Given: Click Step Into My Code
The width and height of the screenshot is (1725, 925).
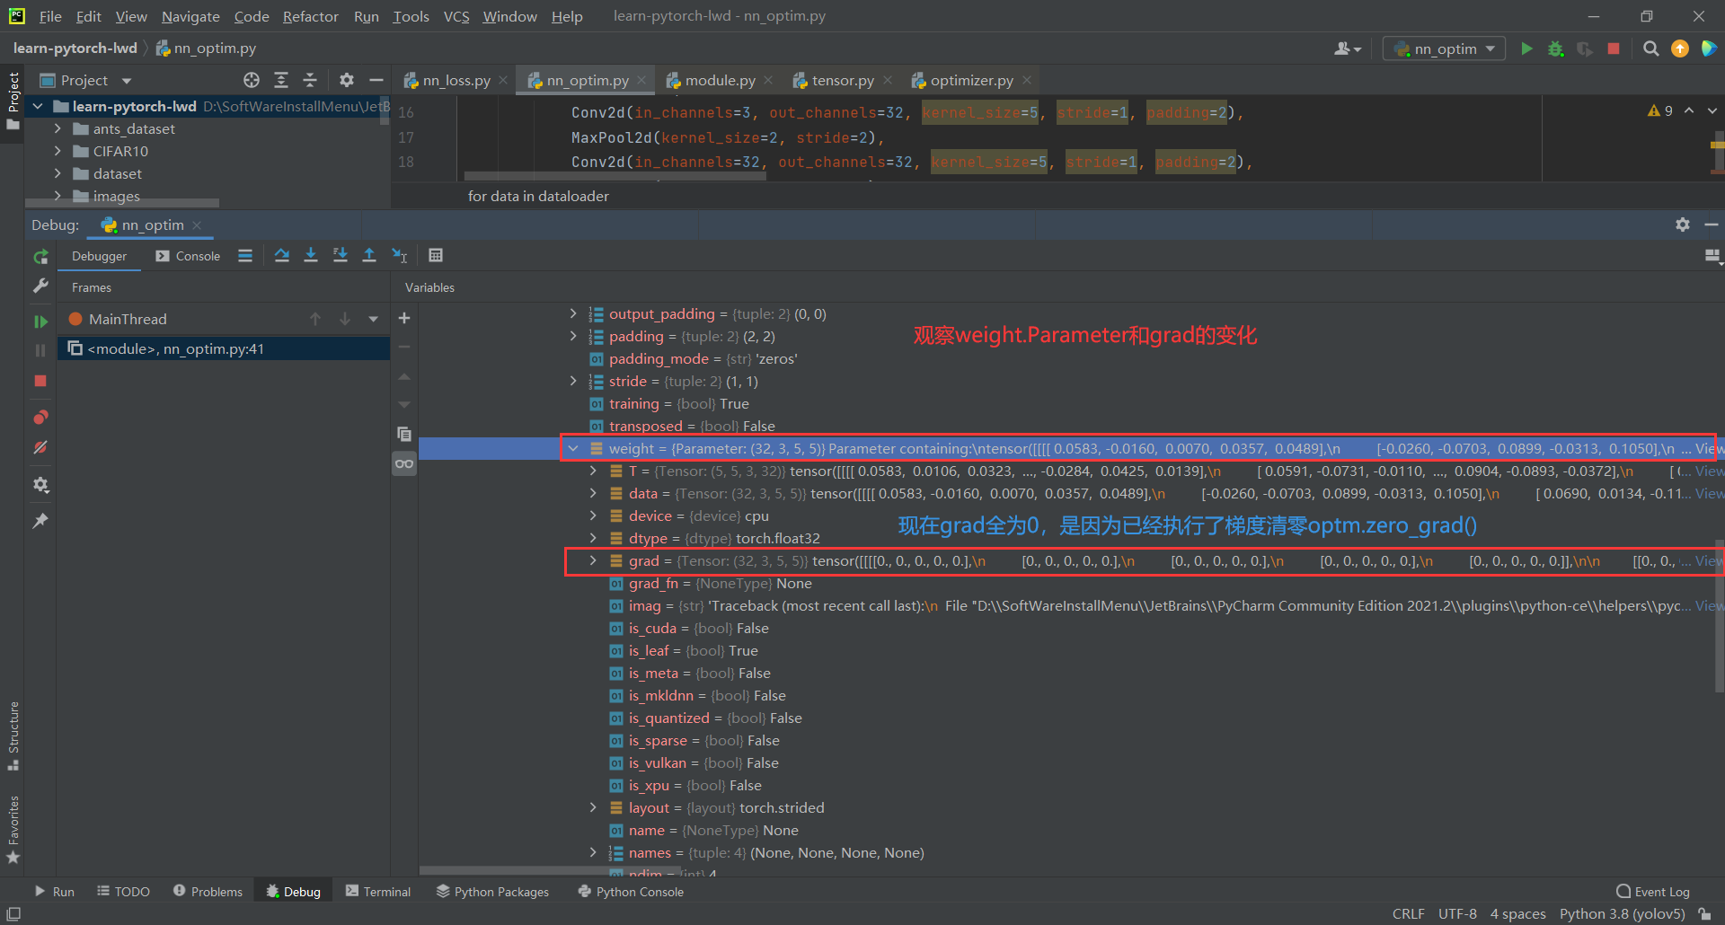Looking at the screenshot, I should pyautogui.click(x=340, y=255).
